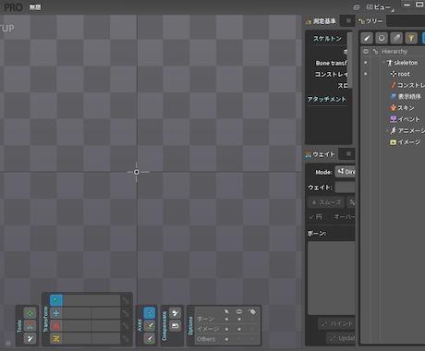The width and height of the screenshot is (425, 351).
Task: Click the key icon beside Translate row
Action: pos(126,313)
